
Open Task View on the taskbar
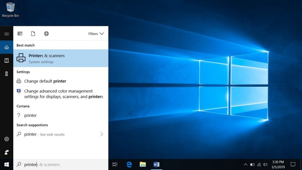115,164
